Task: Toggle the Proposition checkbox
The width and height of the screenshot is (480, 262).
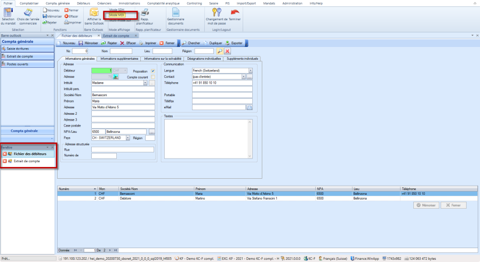Action: pyautogui.click(x=153, y=70)
